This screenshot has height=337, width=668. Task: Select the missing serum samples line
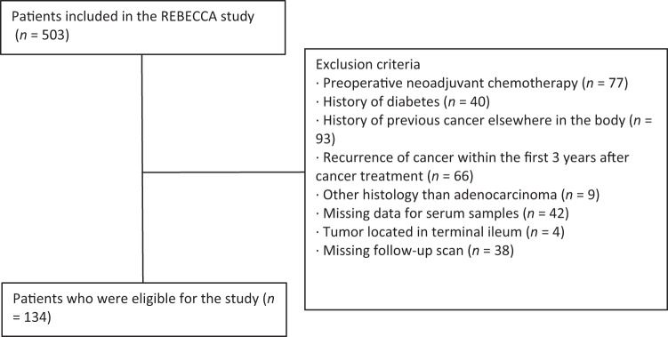click(x=443, y=213)
